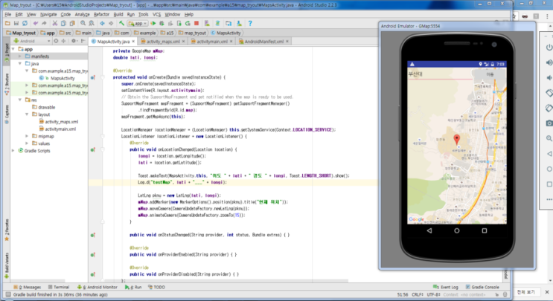Click the red map marker pin
The width and height of the screenshot is (553, 301).
click(x=458, y=139)
